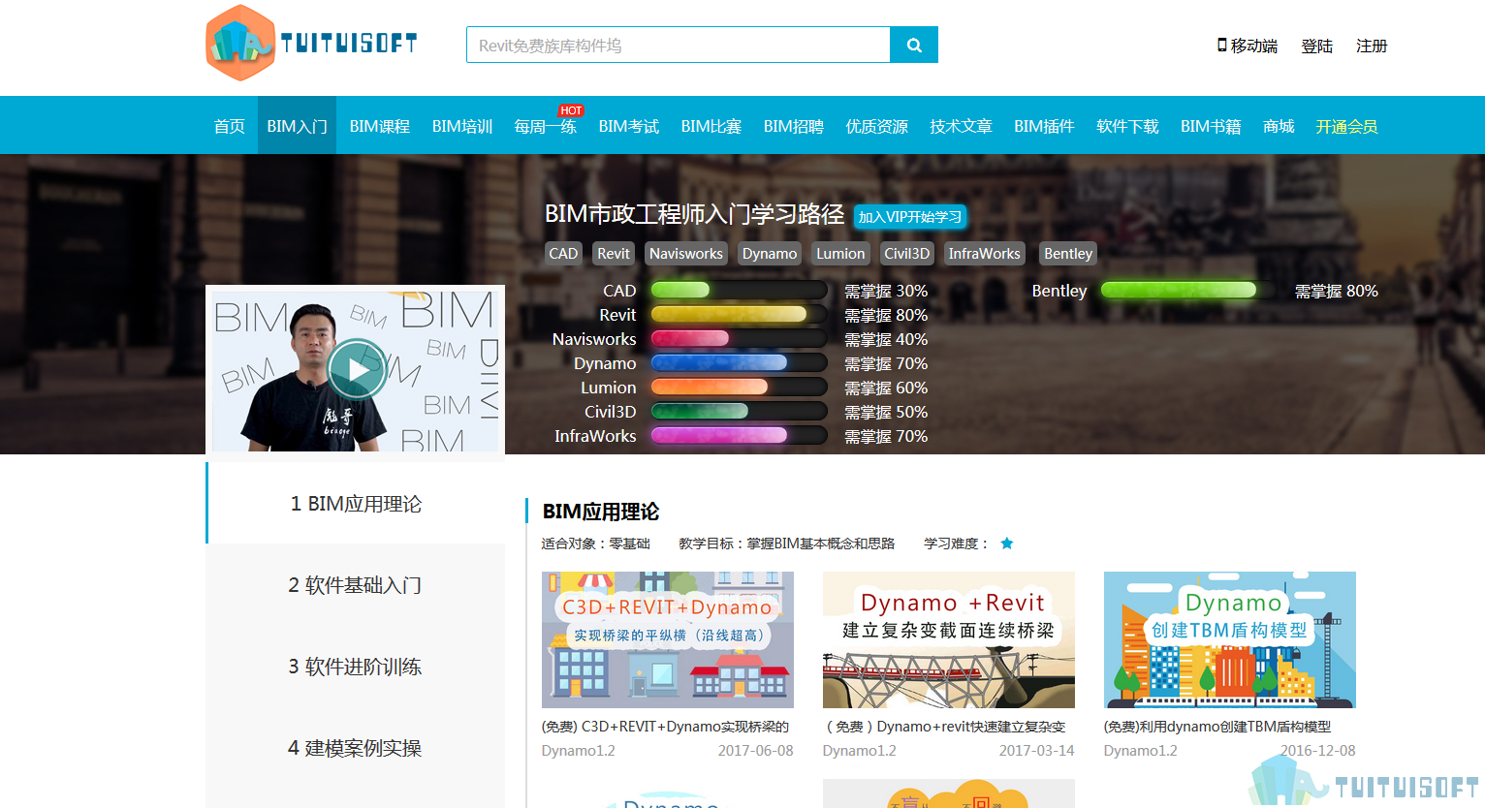
Task: Select 2 软件基础入门 sidebar tab
Action: pos(356,585)
